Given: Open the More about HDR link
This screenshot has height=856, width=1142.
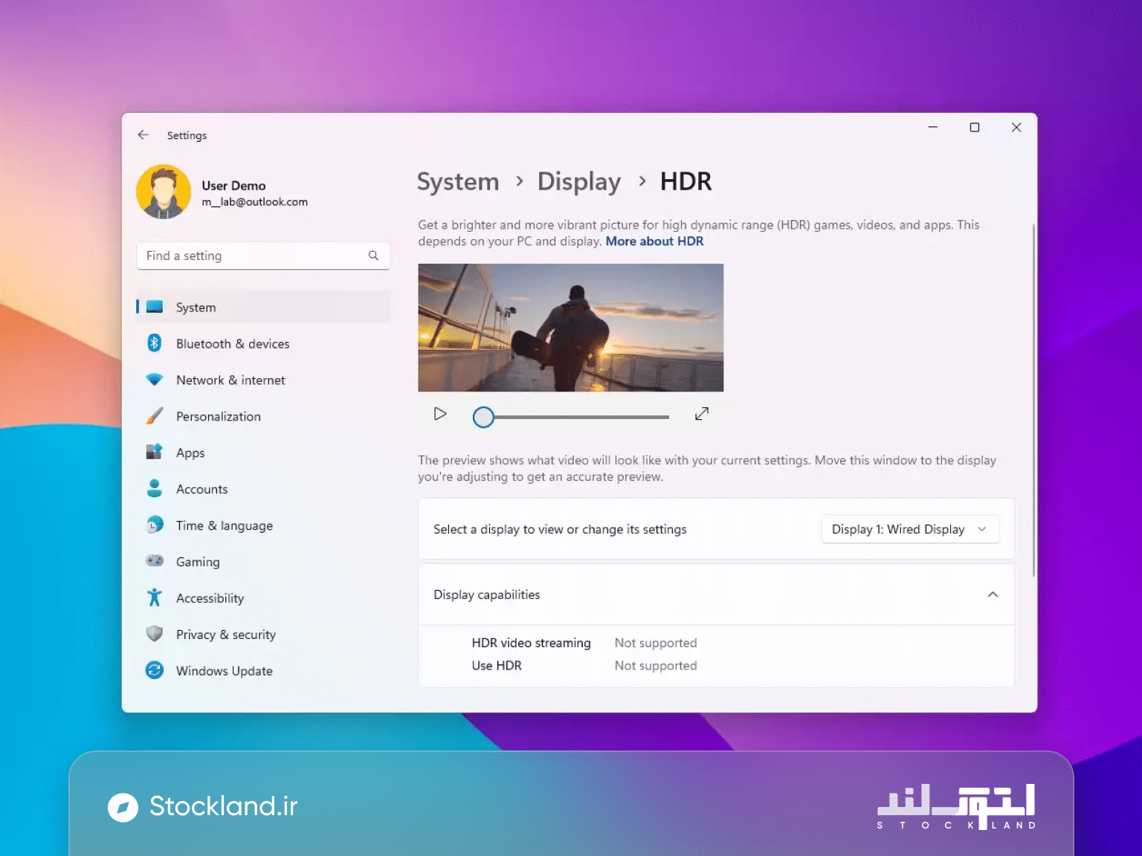Looking at the screenshot, I should [x=654, y=241].
